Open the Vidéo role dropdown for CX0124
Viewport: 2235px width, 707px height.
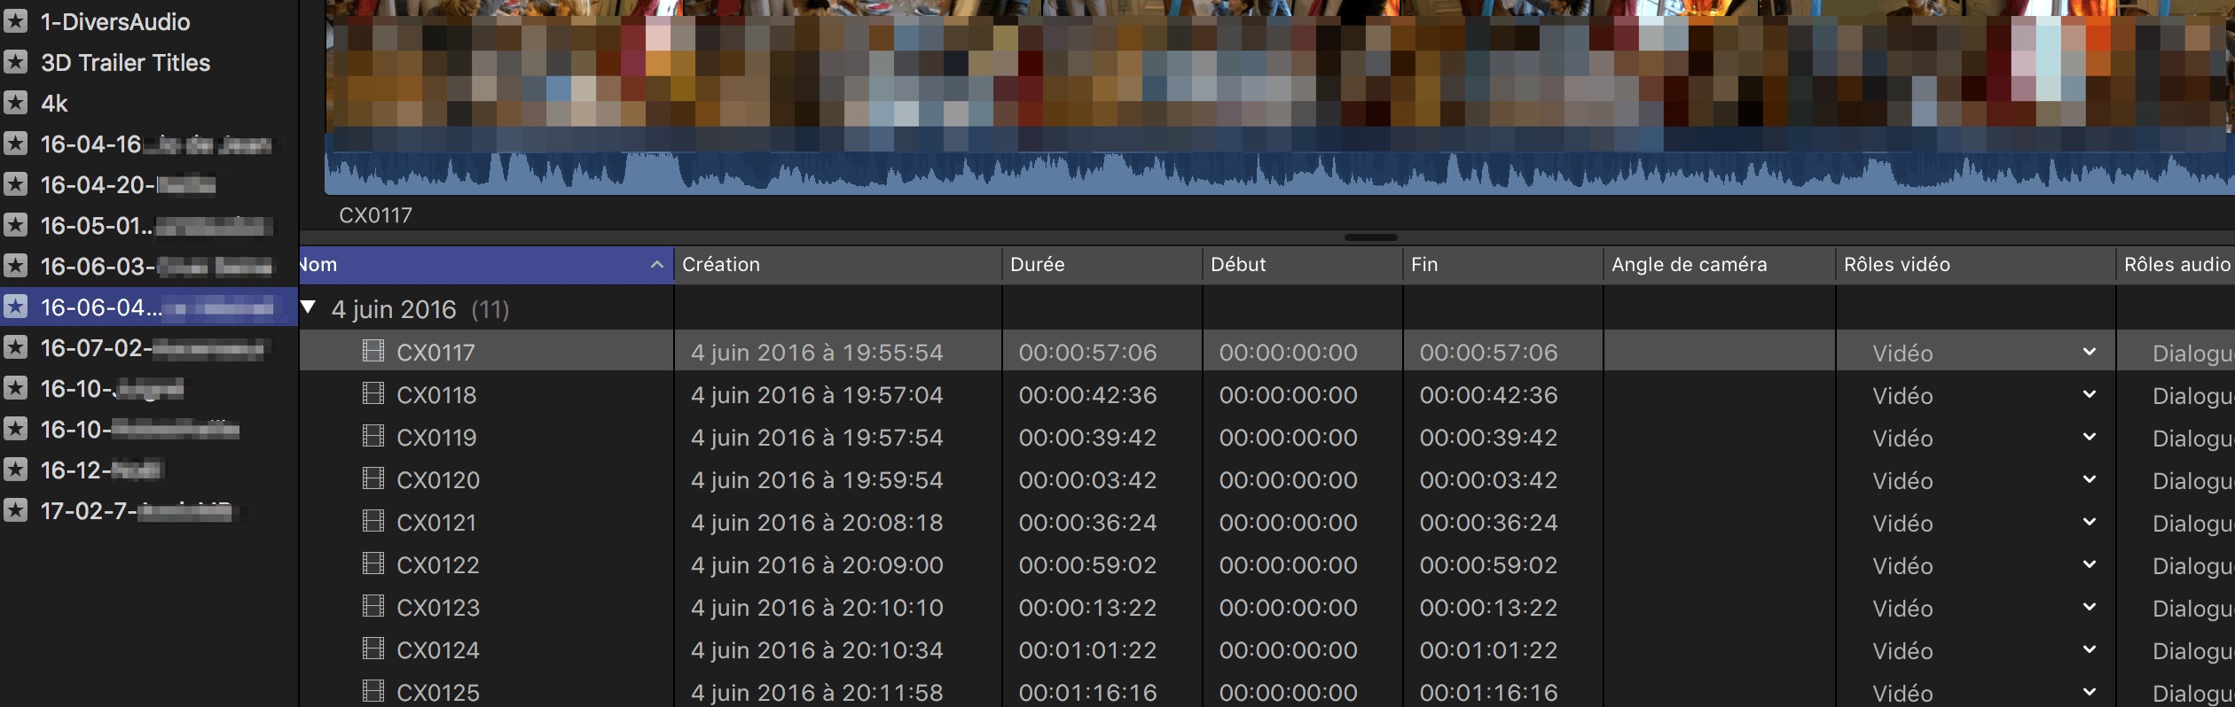click(x=2090, y=650)
